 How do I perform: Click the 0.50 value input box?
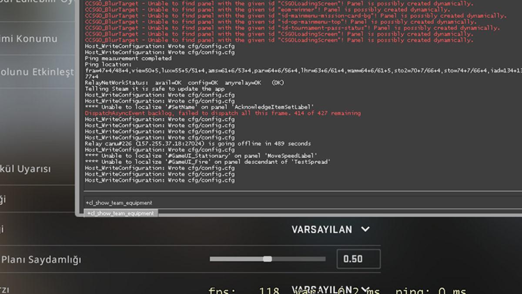pos(358,259)
